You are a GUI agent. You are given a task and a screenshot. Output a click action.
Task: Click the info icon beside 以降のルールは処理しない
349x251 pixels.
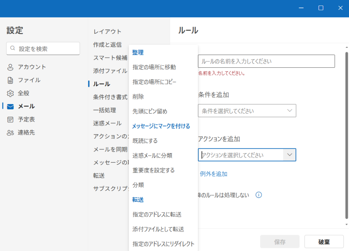click(x=259, y=195)
